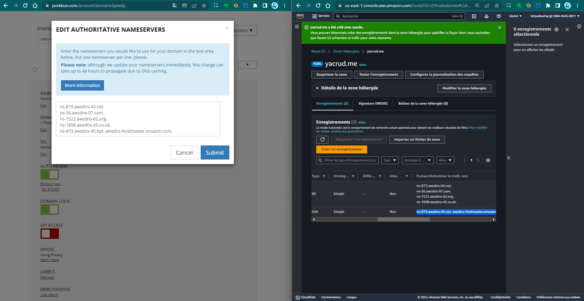Open the Stratégie filter dropdown
584x301 pixels.
[417, 160]
